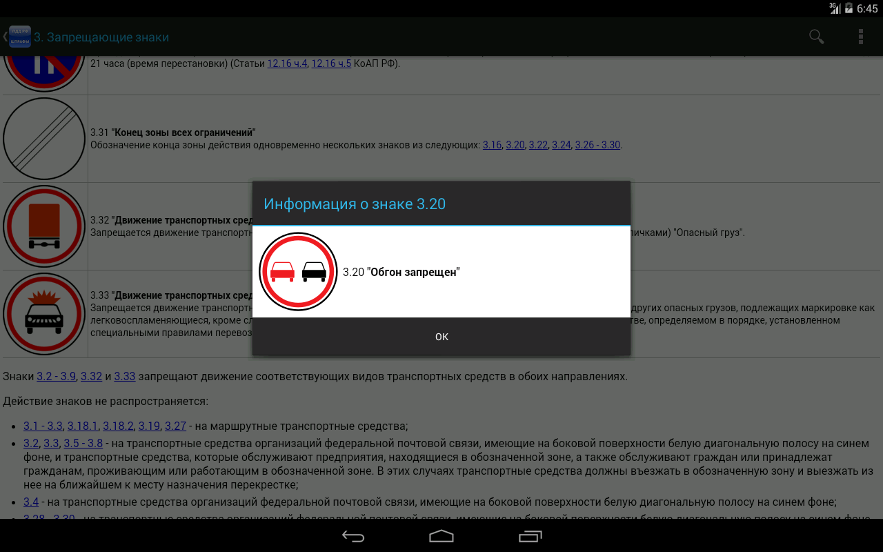Open the 3.26 - 3.30 link
This screenshot has width=883, height=552.
click(598, 145)
